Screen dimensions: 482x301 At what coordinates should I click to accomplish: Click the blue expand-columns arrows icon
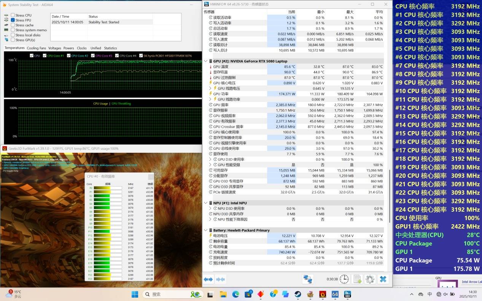(x=208, y=279)
